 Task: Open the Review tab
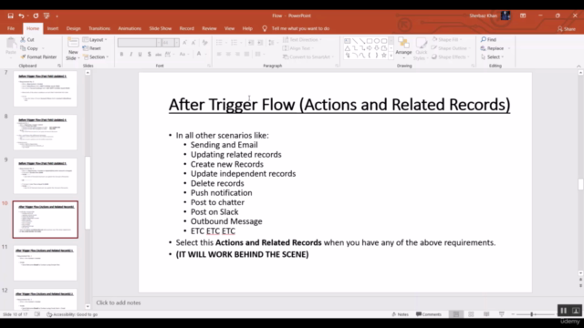click(209, 28)
